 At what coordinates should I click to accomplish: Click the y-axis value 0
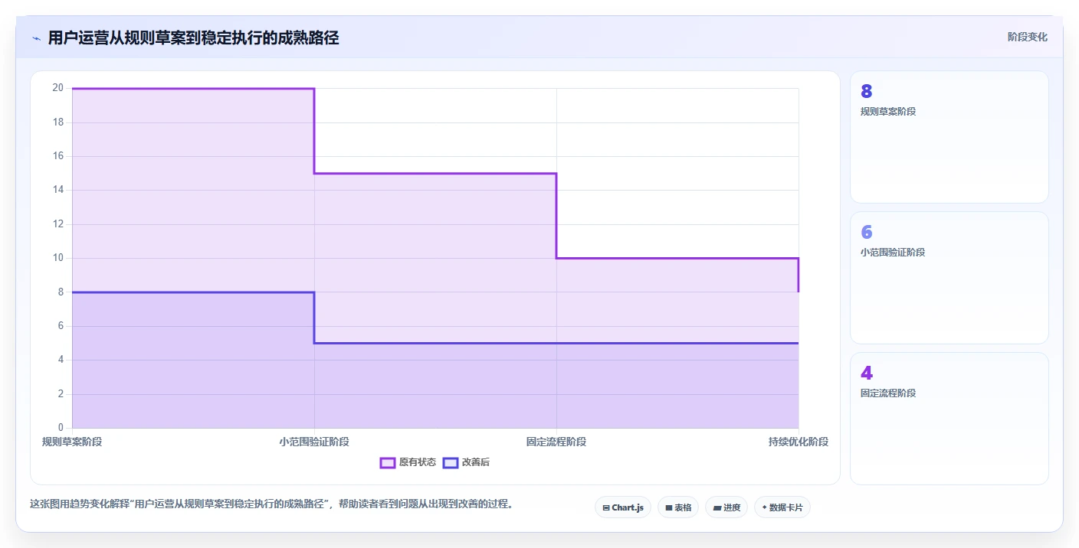coord(61,428)
